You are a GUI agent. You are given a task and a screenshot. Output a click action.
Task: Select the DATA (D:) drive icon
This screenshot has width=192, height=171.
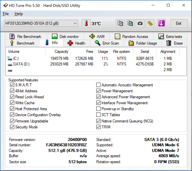tap(10, 64)
